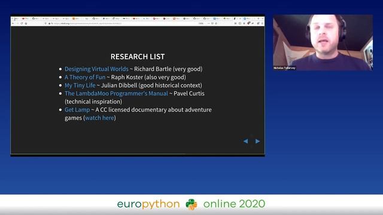Click the '(technical inspiration)' text
This screenshot has height=215, width=383.
[x=93, y=102]
